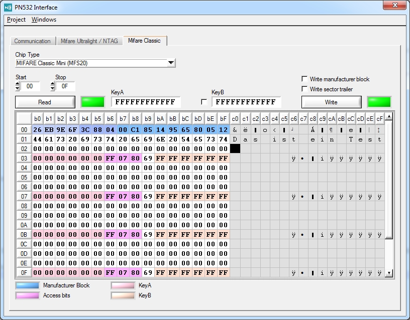Click the Stop value field 0F

click(65, 86)
